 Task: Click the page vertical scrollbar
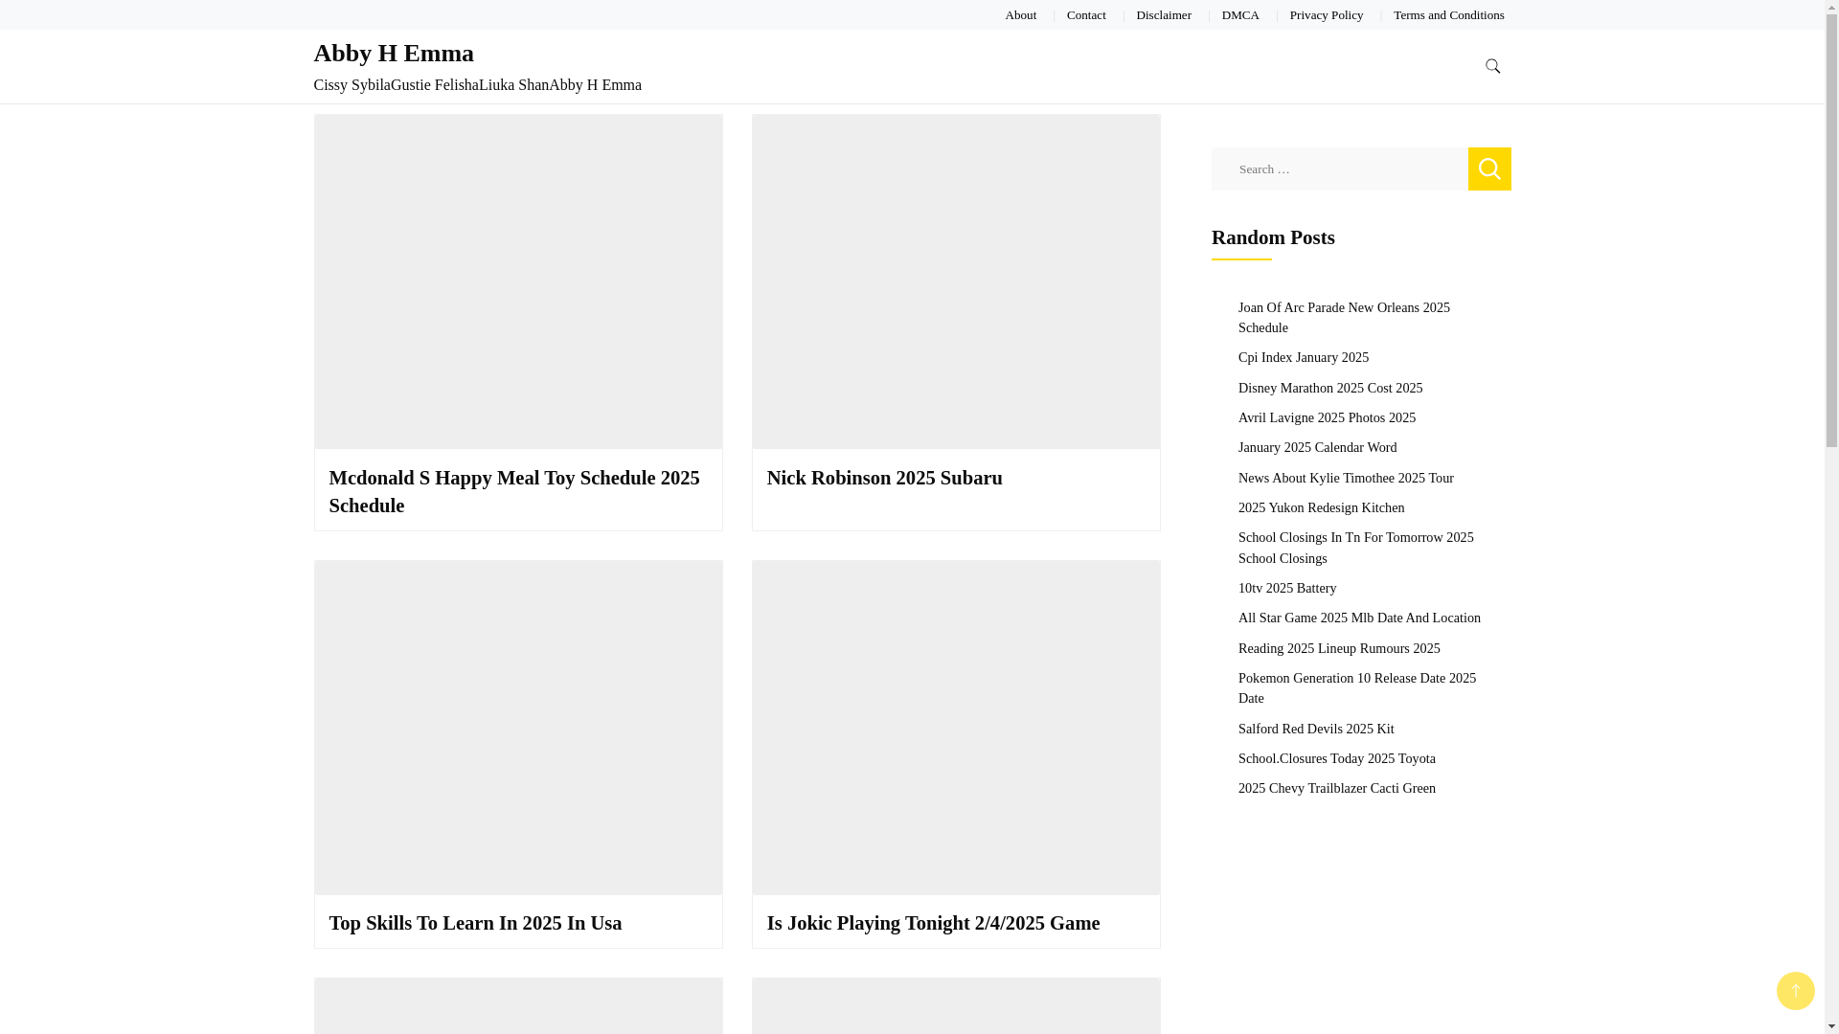[1831, 517]
